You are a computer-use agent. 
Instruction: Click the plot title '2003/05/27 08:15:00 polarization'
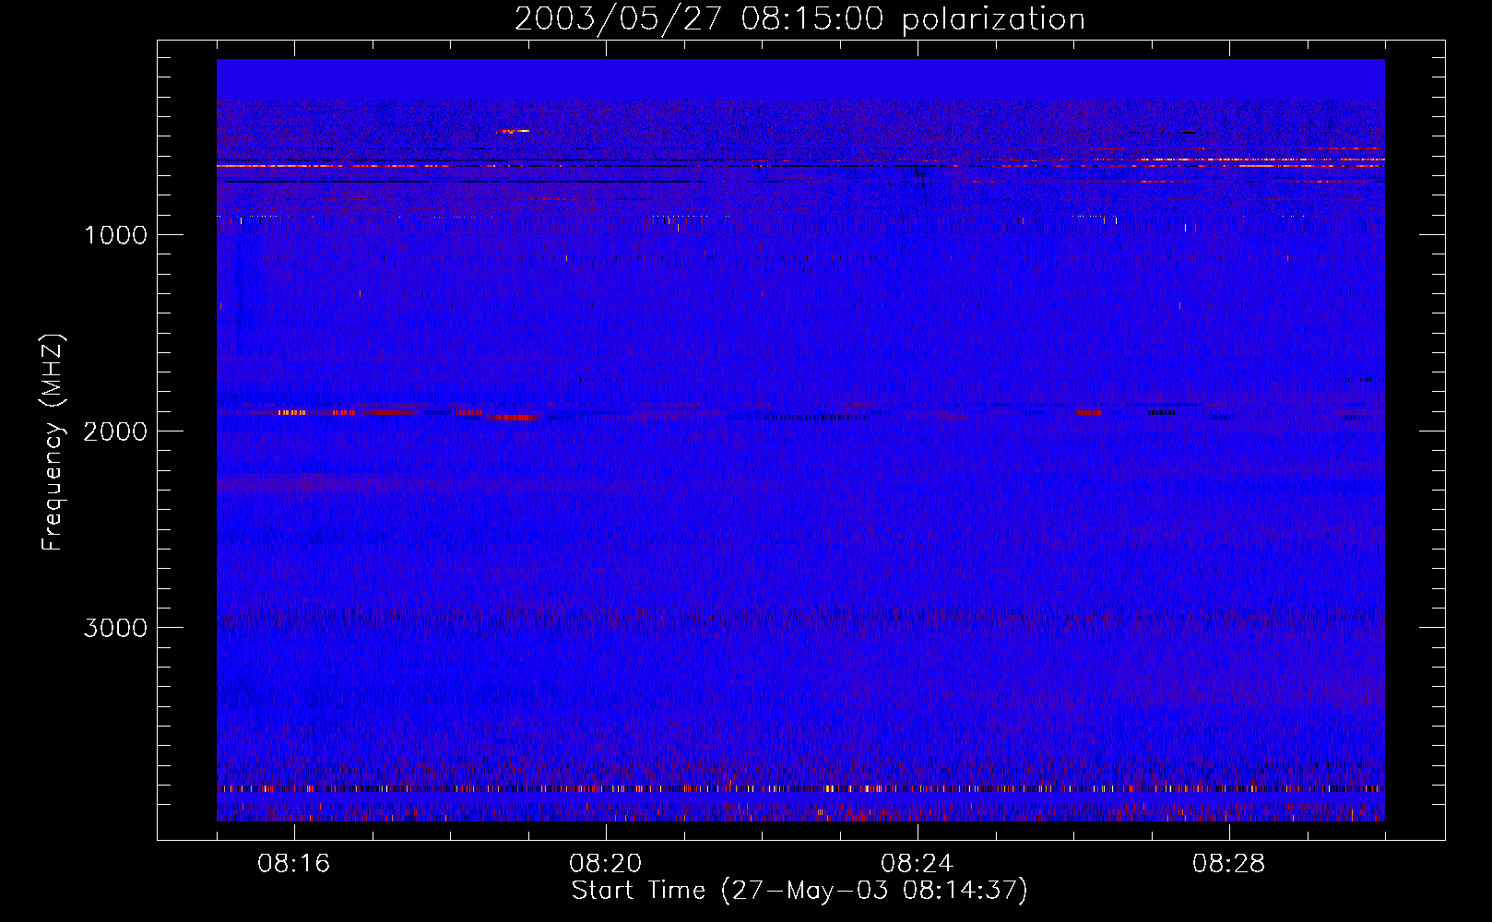[799, 19]
